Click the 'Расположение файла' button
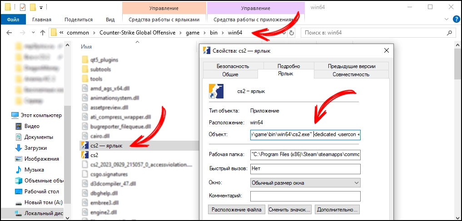Viewport: 462px width, 221px height. pyautogui.click(x=237, y=210)
